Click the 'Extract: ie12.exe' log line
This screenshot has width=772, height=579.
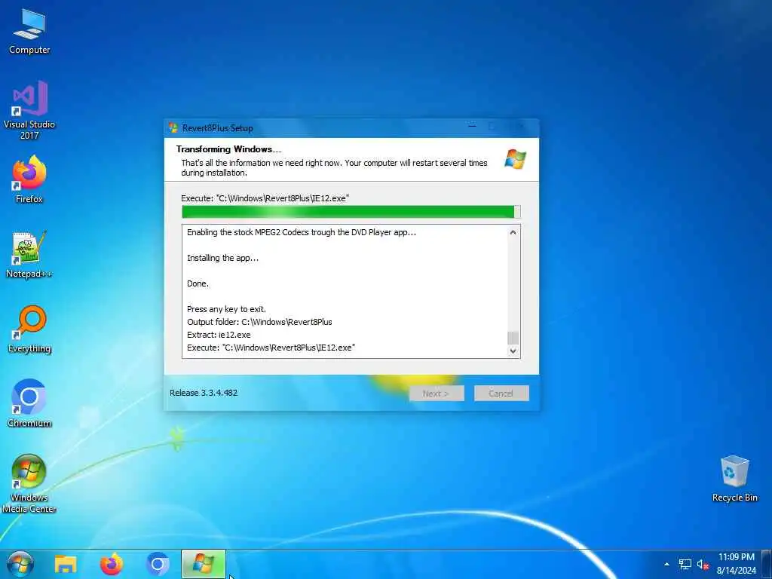click(x=219, y=335)
